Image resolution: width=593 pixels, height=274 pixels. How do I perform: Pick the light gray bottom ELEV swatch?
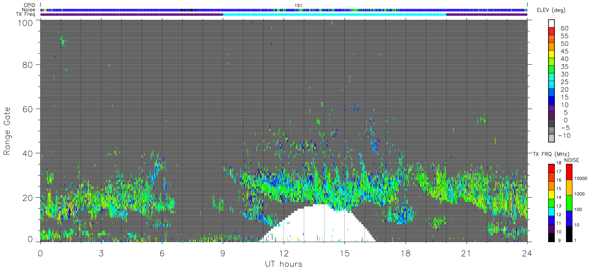[551, 138]
